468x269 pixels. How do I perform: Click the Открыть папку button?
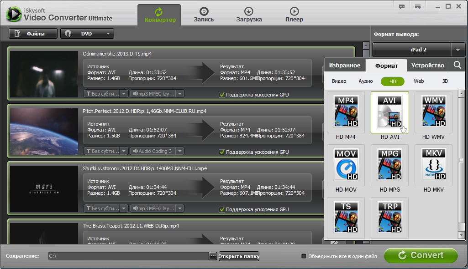point(239,256)
